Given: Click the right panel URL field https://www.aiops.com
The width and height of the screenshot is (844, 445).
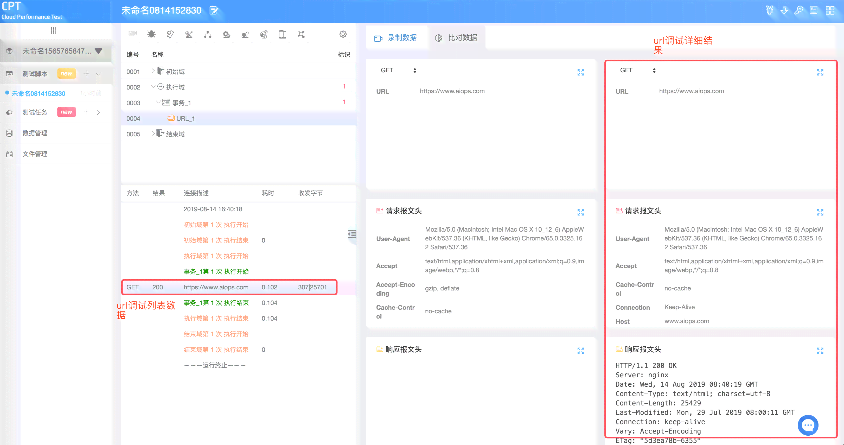Looking at the screenshot, I should pos(691,91).
